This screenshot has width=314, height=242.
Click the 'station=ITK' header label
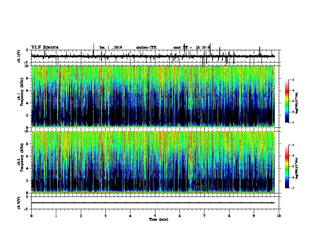point(146,47)
